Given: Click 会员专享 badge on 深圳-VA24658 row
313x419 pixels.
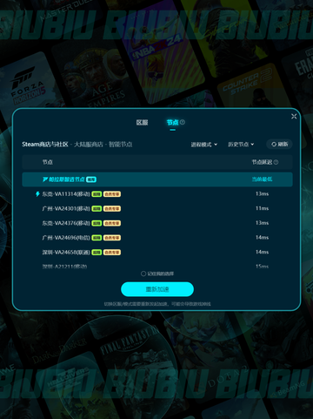Looking at the screenshot, I should tap(112, 252).
